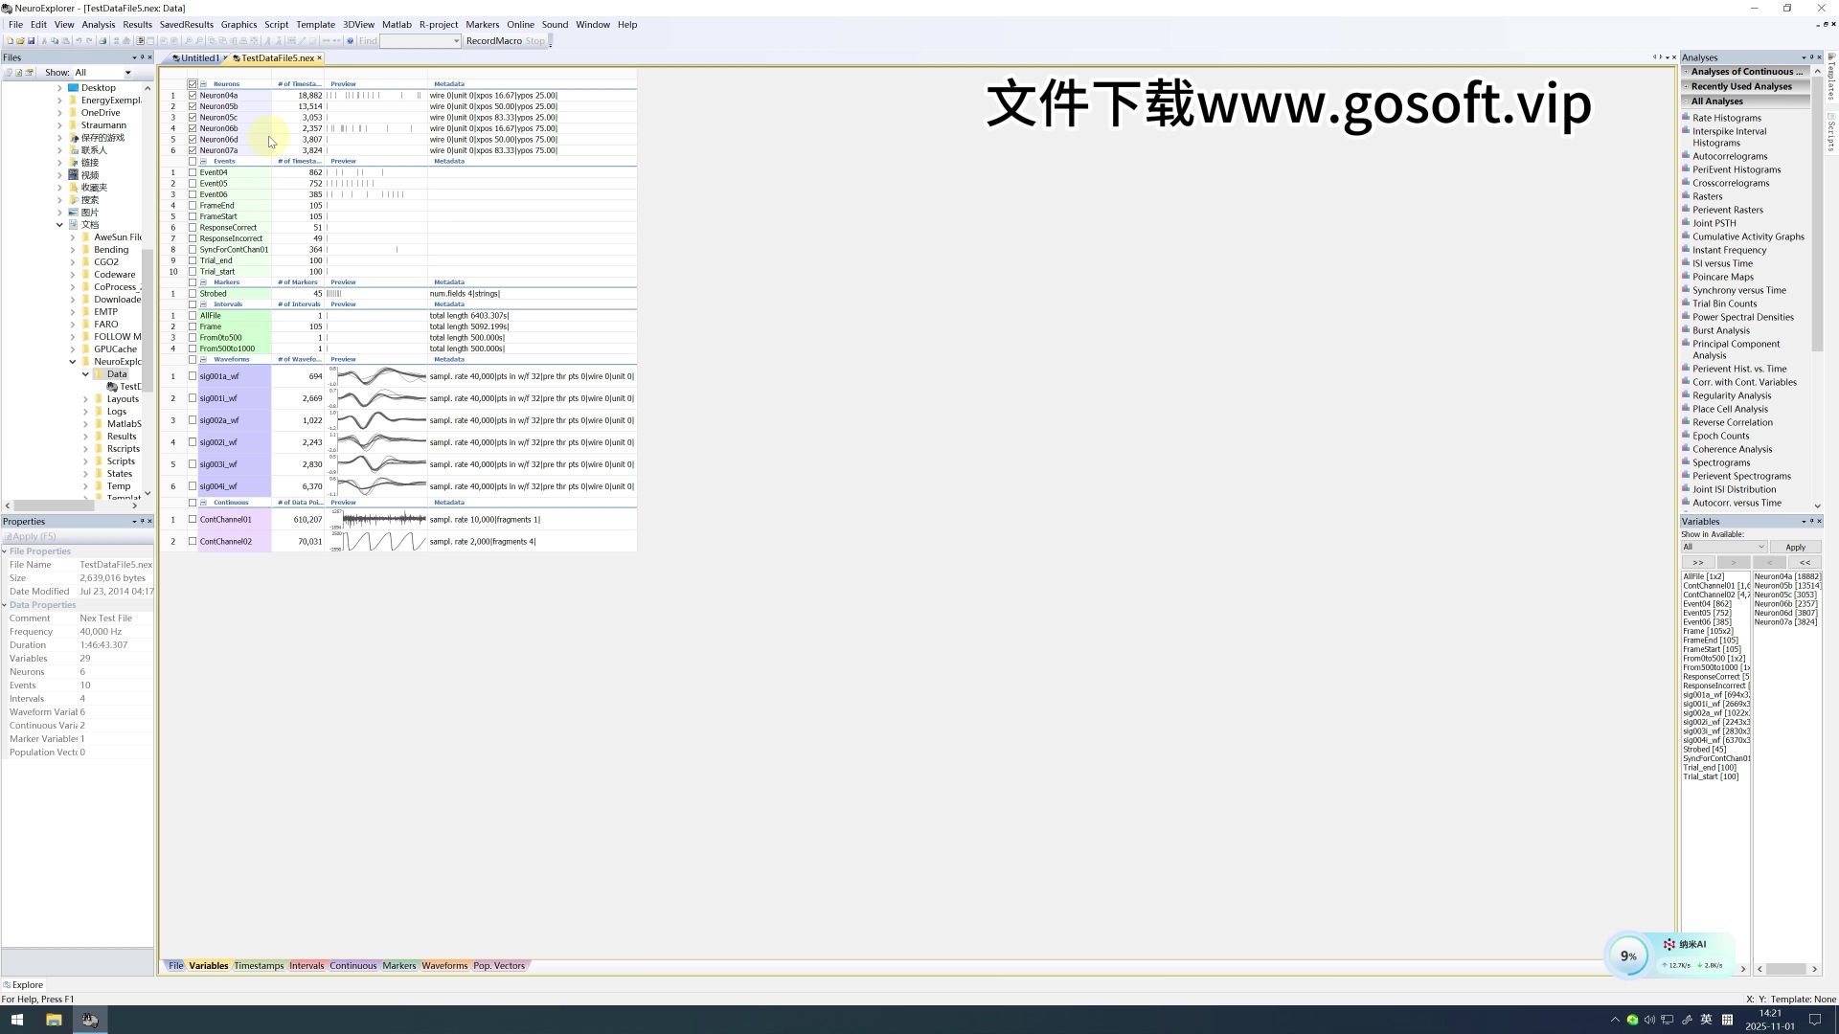Viewport: 1839px width, 1034px height.
Task: Click the Save icon on the toolbar
Action: tap(32, 40)
